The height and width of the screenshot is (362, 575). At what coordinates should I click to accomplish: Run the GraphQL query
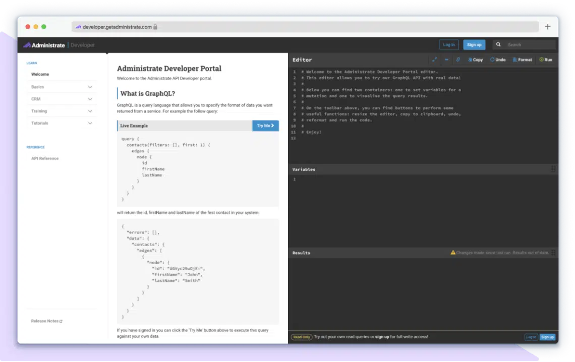546,59
